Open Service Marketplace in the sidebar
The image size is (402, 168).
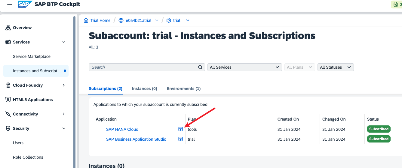32,56
